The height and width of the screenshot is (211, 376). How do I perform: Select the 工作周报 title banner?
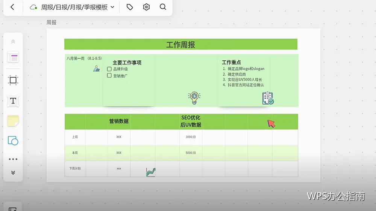(181, 44)
